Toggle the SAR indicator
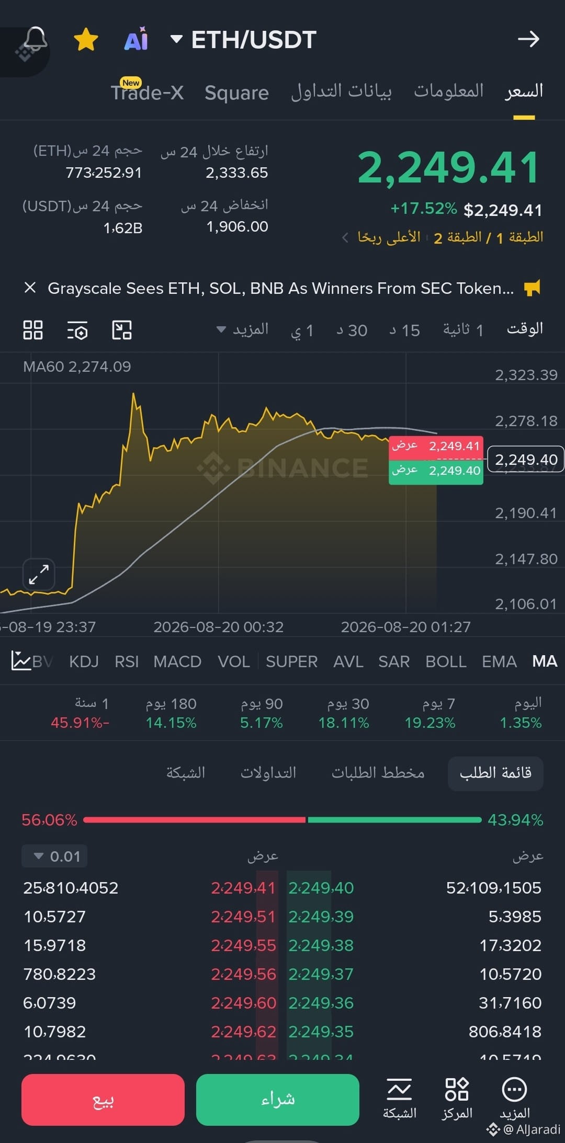 [394, 661]
